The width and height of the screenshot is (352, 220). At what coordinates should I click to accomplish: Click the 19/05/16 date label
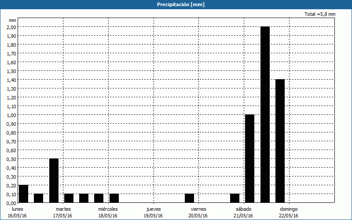tap(154, 216)
